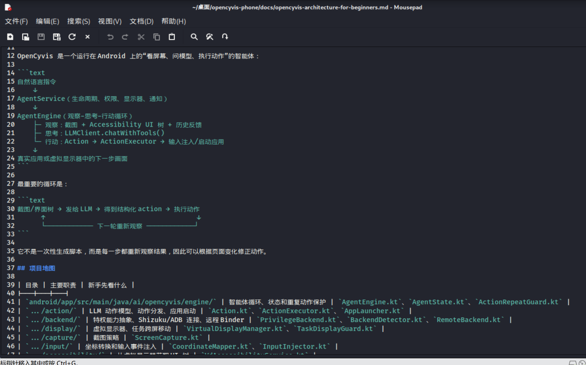Click "下一轮重新观察" on line 32
This screenshot has height=365, width=586.
coord(120,226)
